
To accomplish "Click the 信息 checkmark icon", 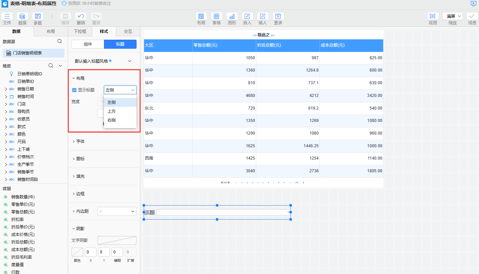I will click(472, 16).
